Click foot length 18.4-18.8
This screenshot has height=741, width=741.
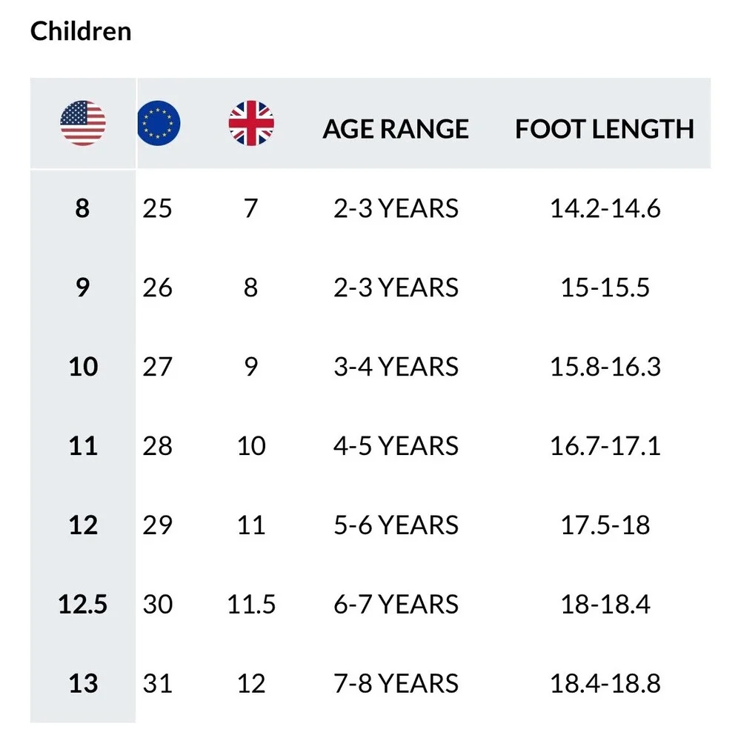605,683
